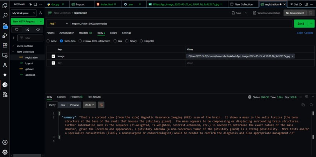Click the response layout icon right of Size
This screenshot has height=157, width=316.
[x=306, y=97]
